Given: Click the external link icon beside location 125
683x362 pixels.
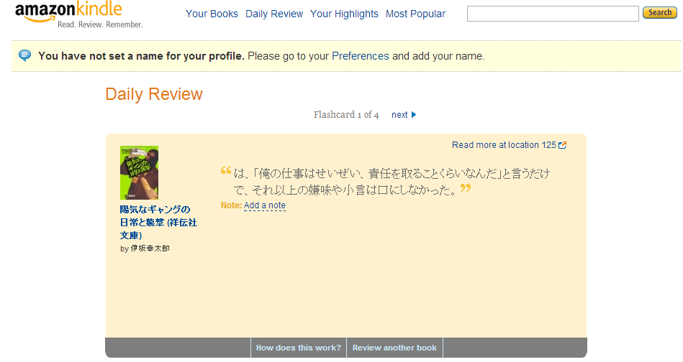Looking at the screenshot, I should (562, 145).
